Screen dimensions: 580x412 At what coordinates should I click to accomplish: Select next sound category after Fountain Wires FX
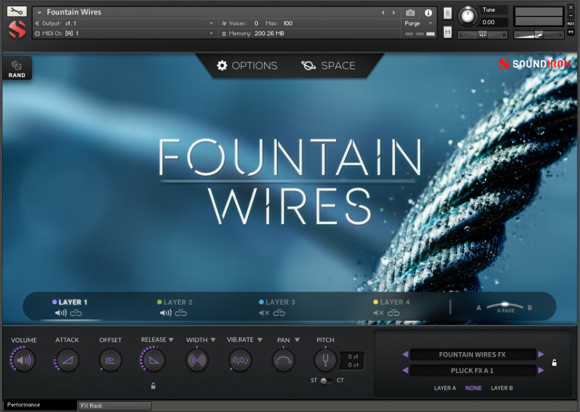541,354
